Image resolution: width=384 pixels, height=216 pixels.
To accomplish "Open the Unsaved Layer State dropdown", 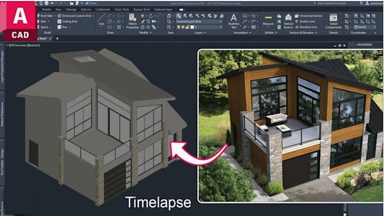I will [x=199, y=21].
